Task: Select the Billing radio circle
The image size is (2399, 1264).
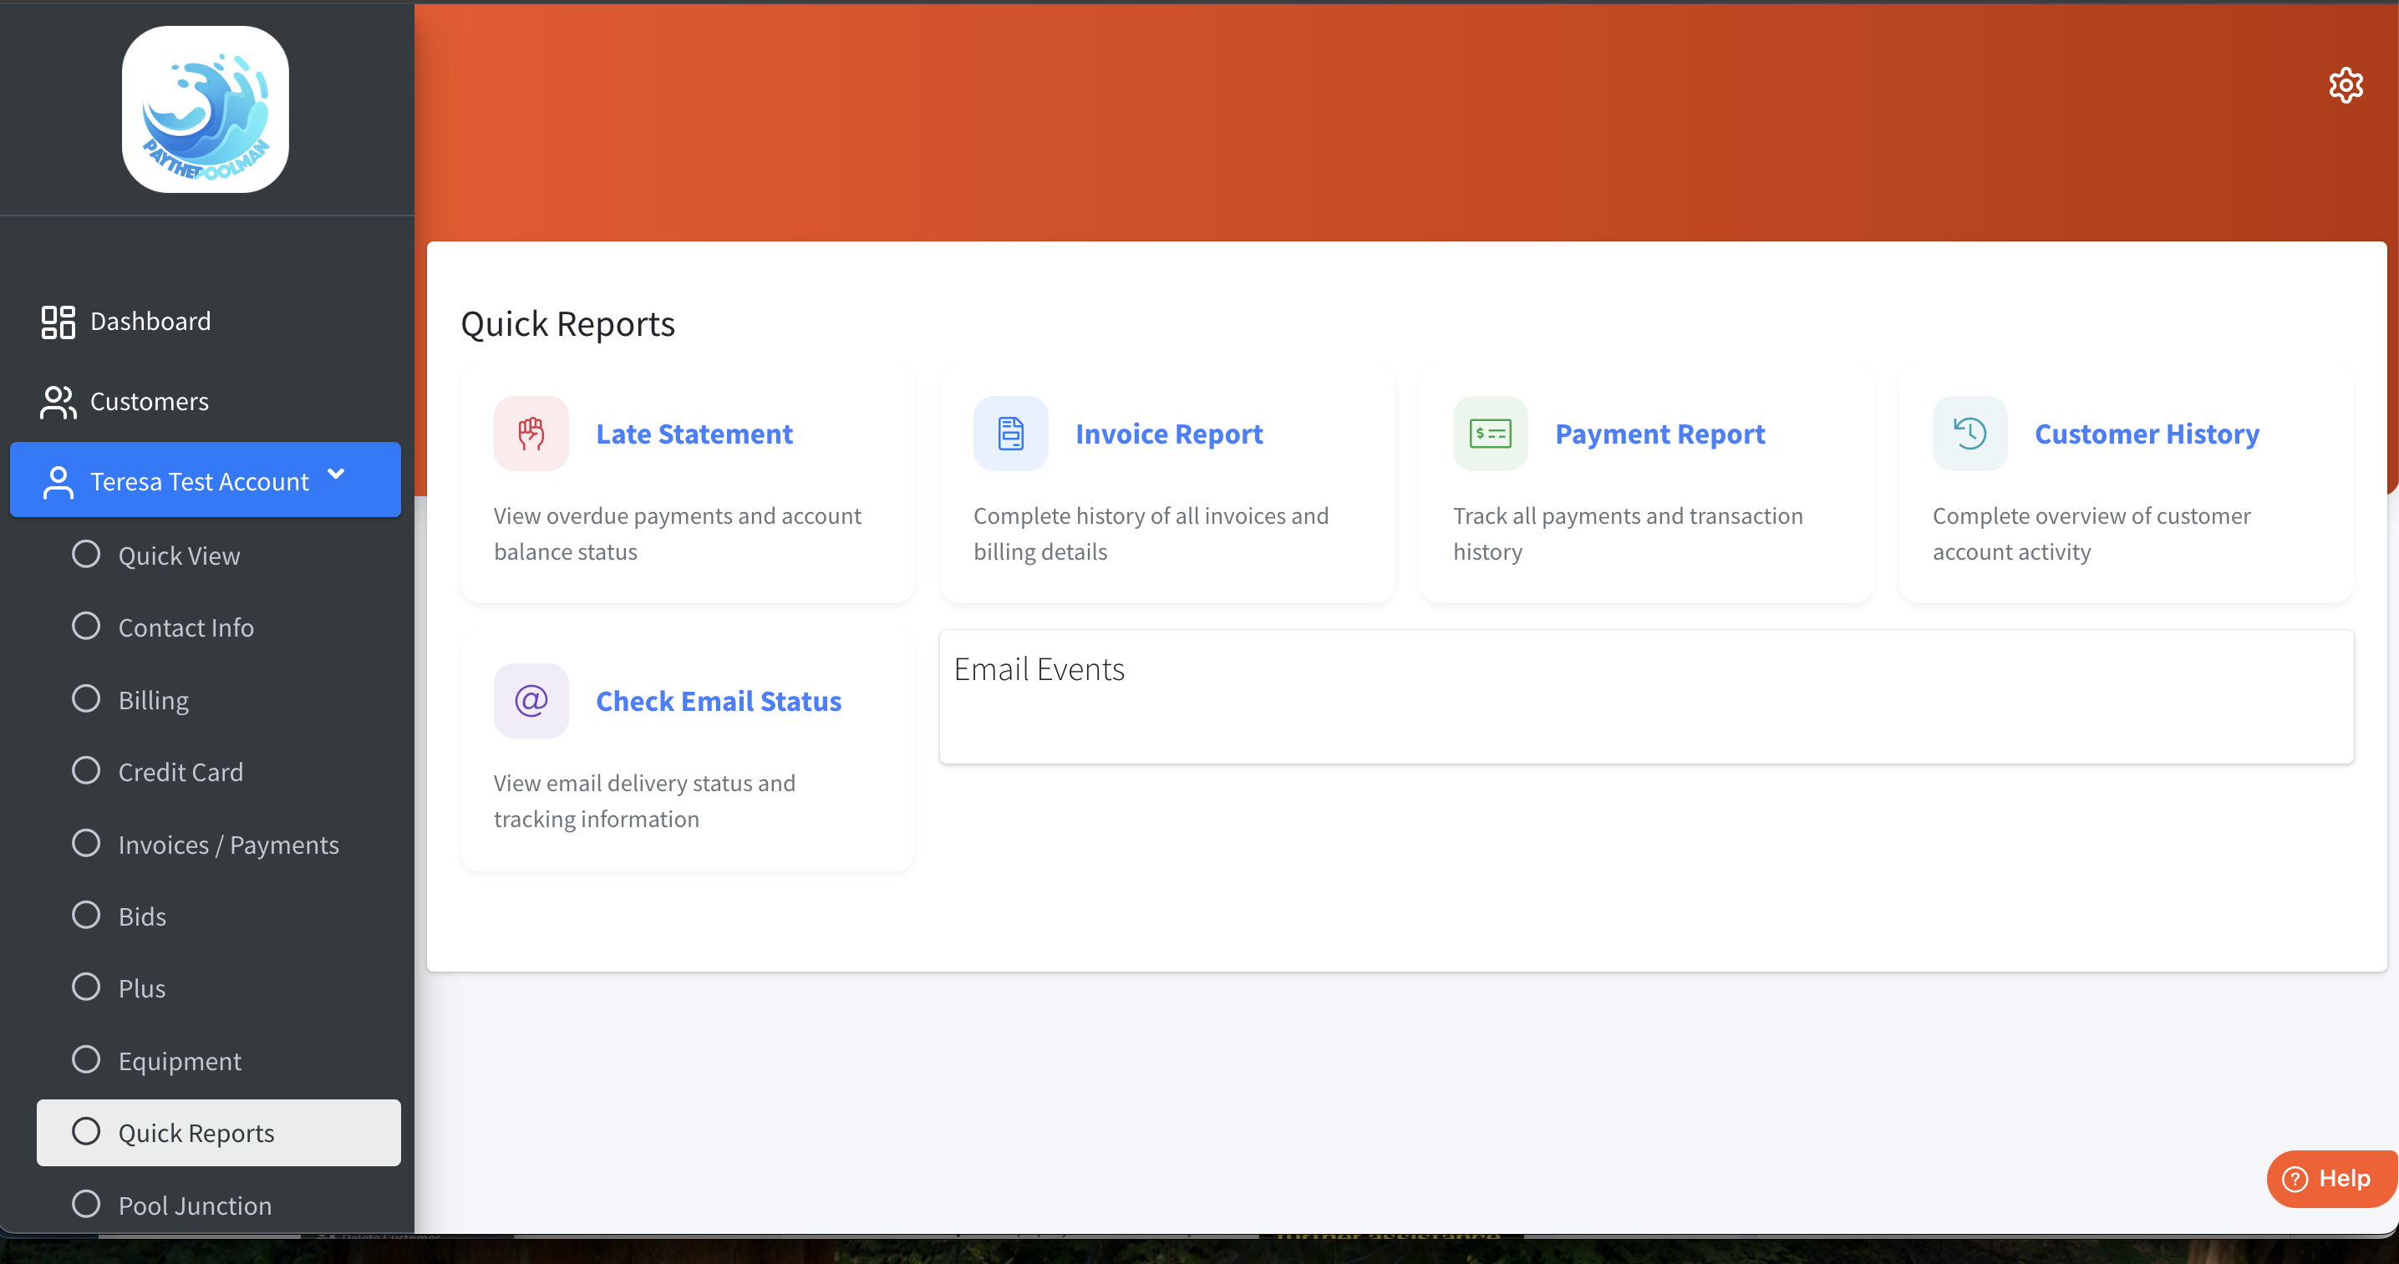Action: point(86,699)
